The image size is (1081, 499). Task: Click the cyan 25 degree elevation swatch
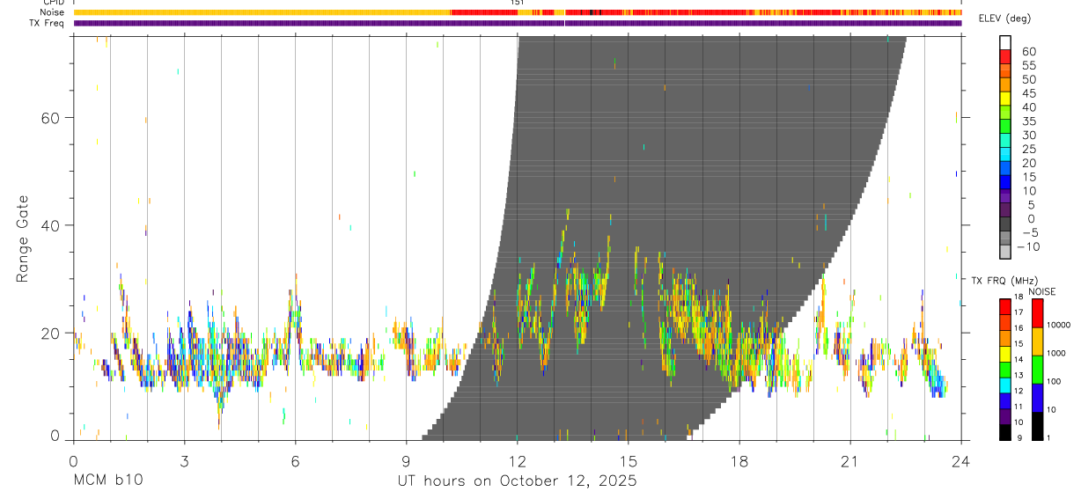[x=1005, y=154]
